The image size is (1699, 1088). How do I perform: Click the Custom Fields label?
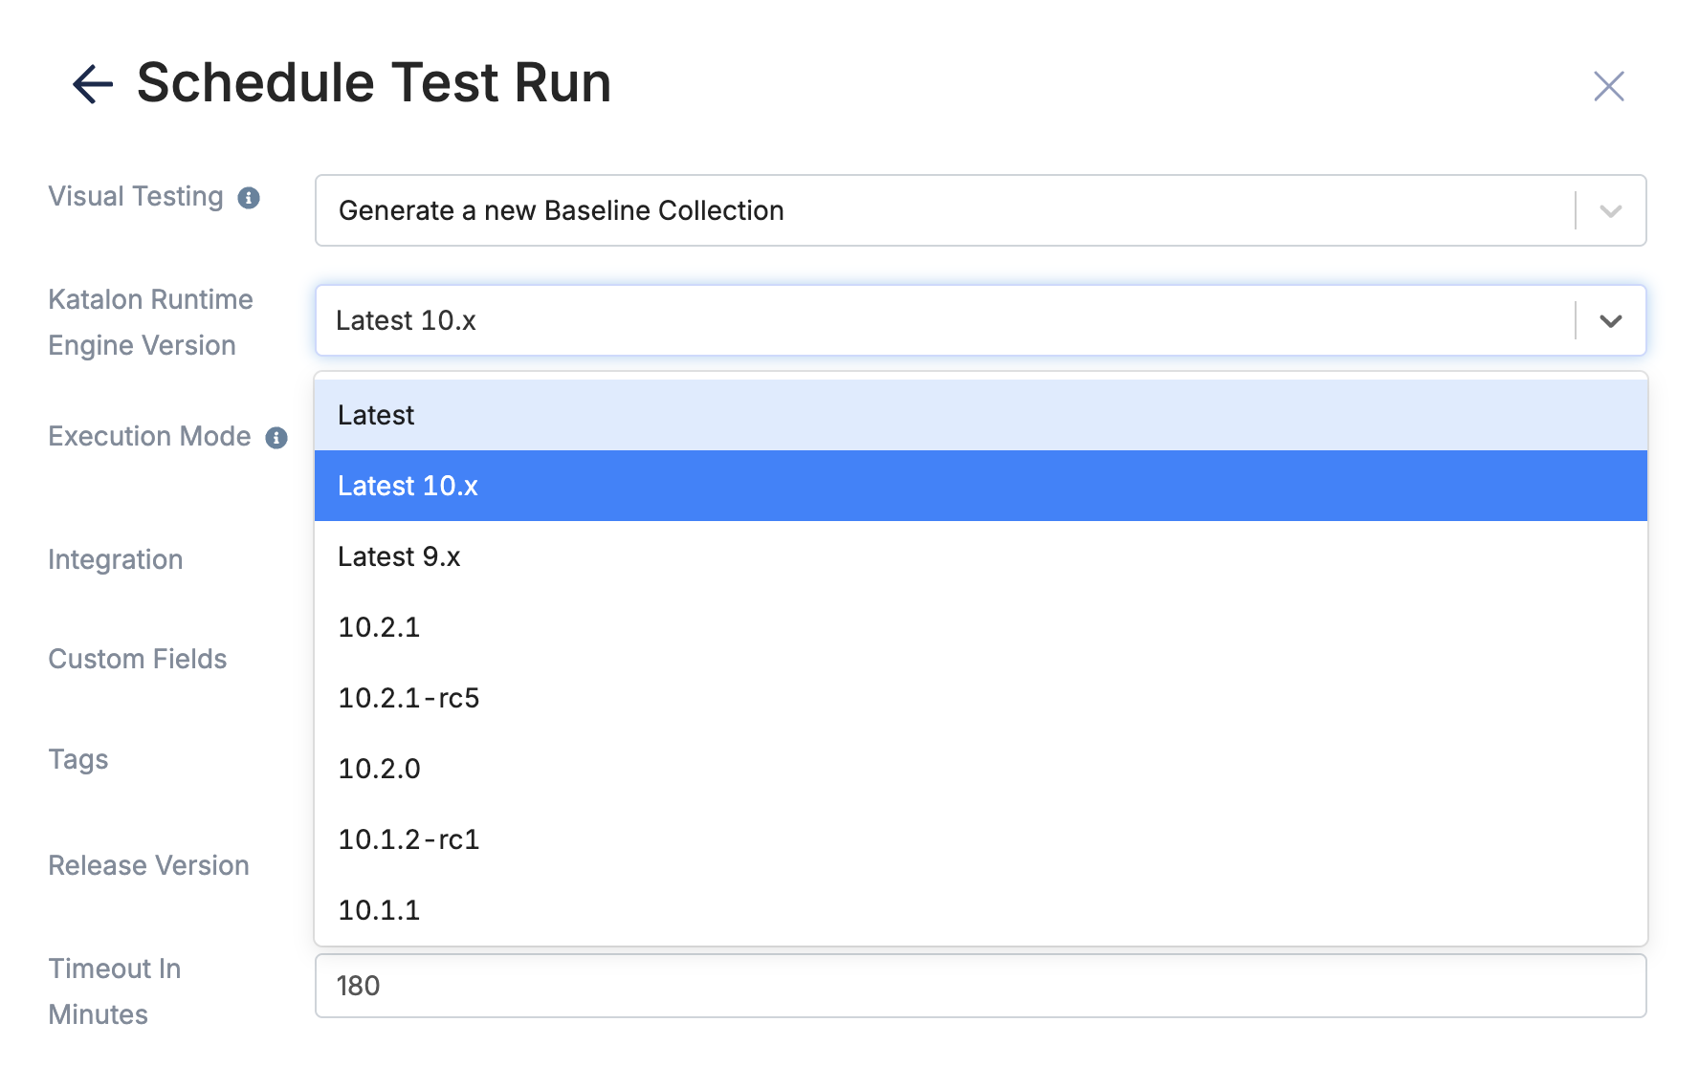[x=138, y=659]
